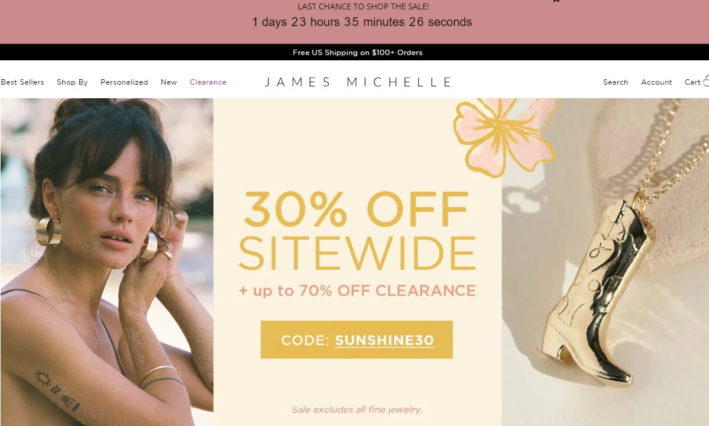Click the pink hibiscus flower graphic
The width and height of the screenshot is (709, 426).
pyautogui.click(x=505, y=136)
